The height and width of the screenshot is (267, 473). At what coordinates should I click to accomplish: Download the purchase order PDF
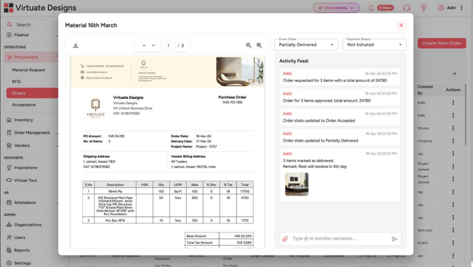point(76,46)
